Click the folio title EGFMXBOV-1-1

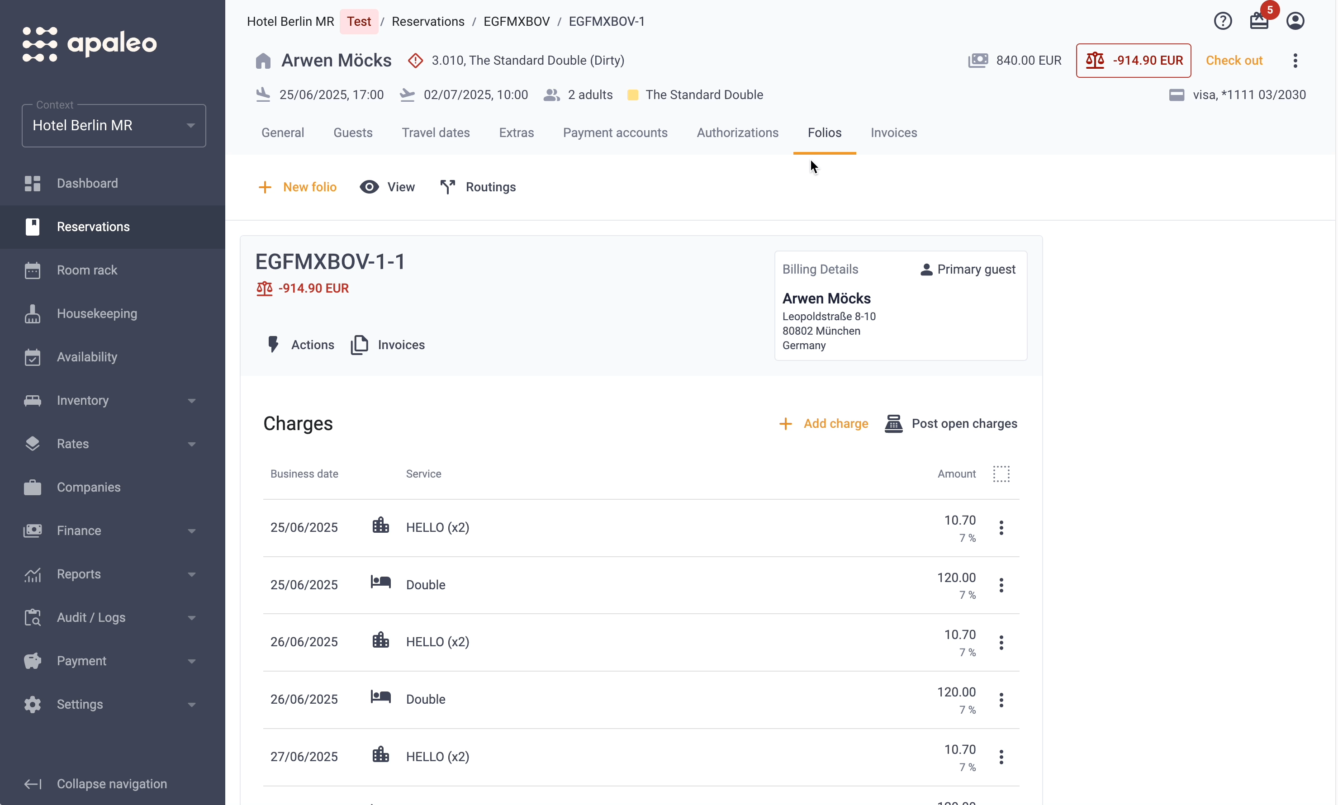coord(330,261)
